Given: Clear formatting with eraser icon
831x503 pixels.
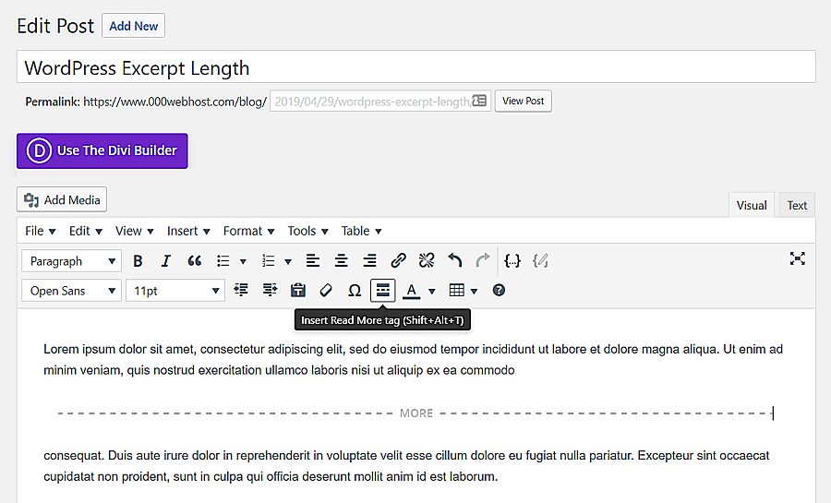Looking at the screenshot, I should tap(326, 290).
